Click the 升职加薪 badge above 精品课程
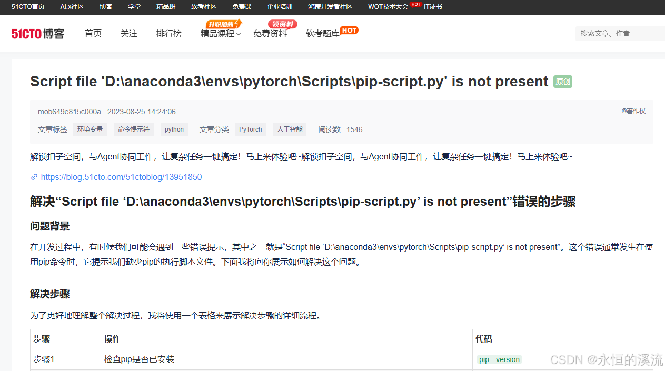The width and height of the screenshot is (665, 371). click(224, 24)
